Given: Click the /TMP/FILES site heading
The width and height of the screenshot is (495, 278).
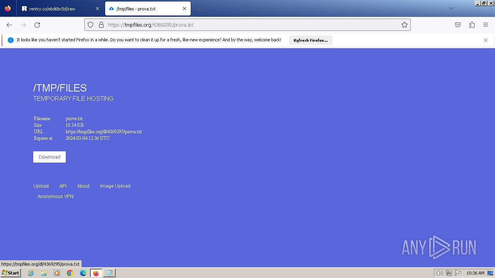Looking at the screenshot, I should [60, 88].
